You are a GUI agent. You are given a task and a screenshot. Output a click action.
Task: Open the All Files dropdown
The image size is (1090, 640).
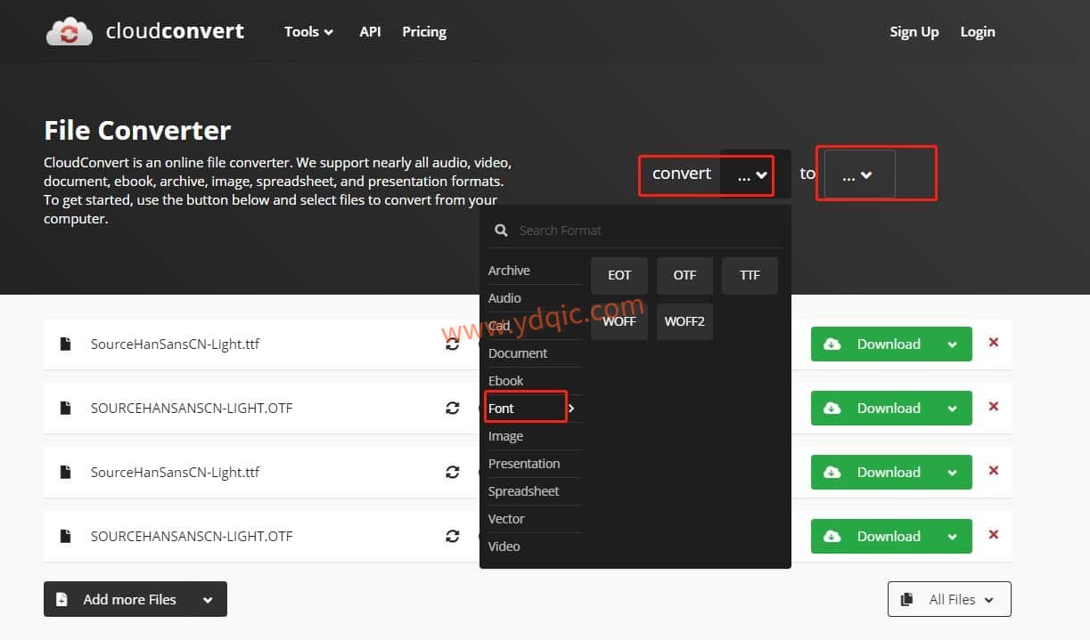tap(949, 600)
